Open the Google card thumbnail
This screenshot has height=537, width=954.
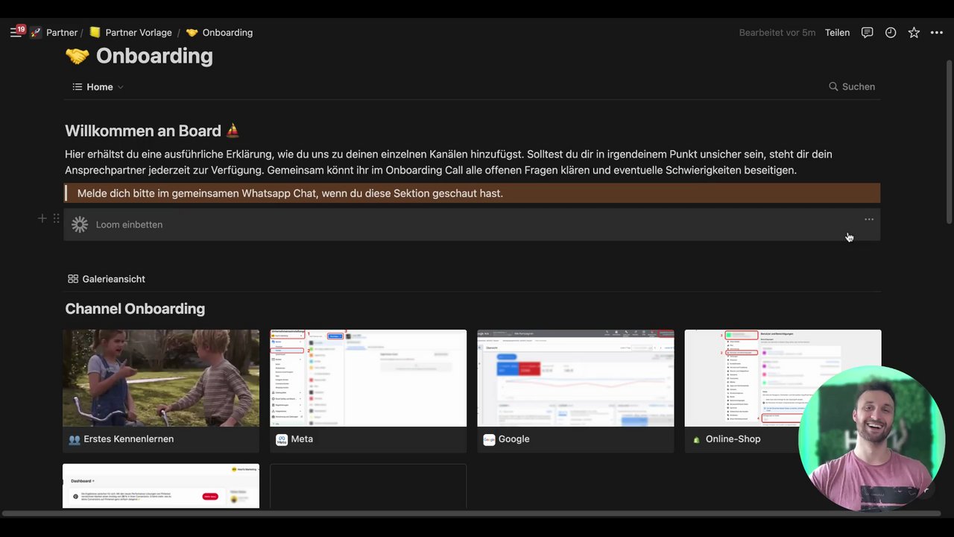[575, 378]
